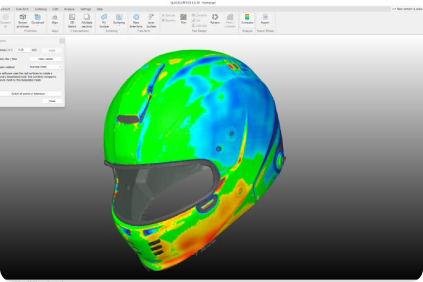
Task: Click the Extract primitives tool
Action: [x=23, y=20]
